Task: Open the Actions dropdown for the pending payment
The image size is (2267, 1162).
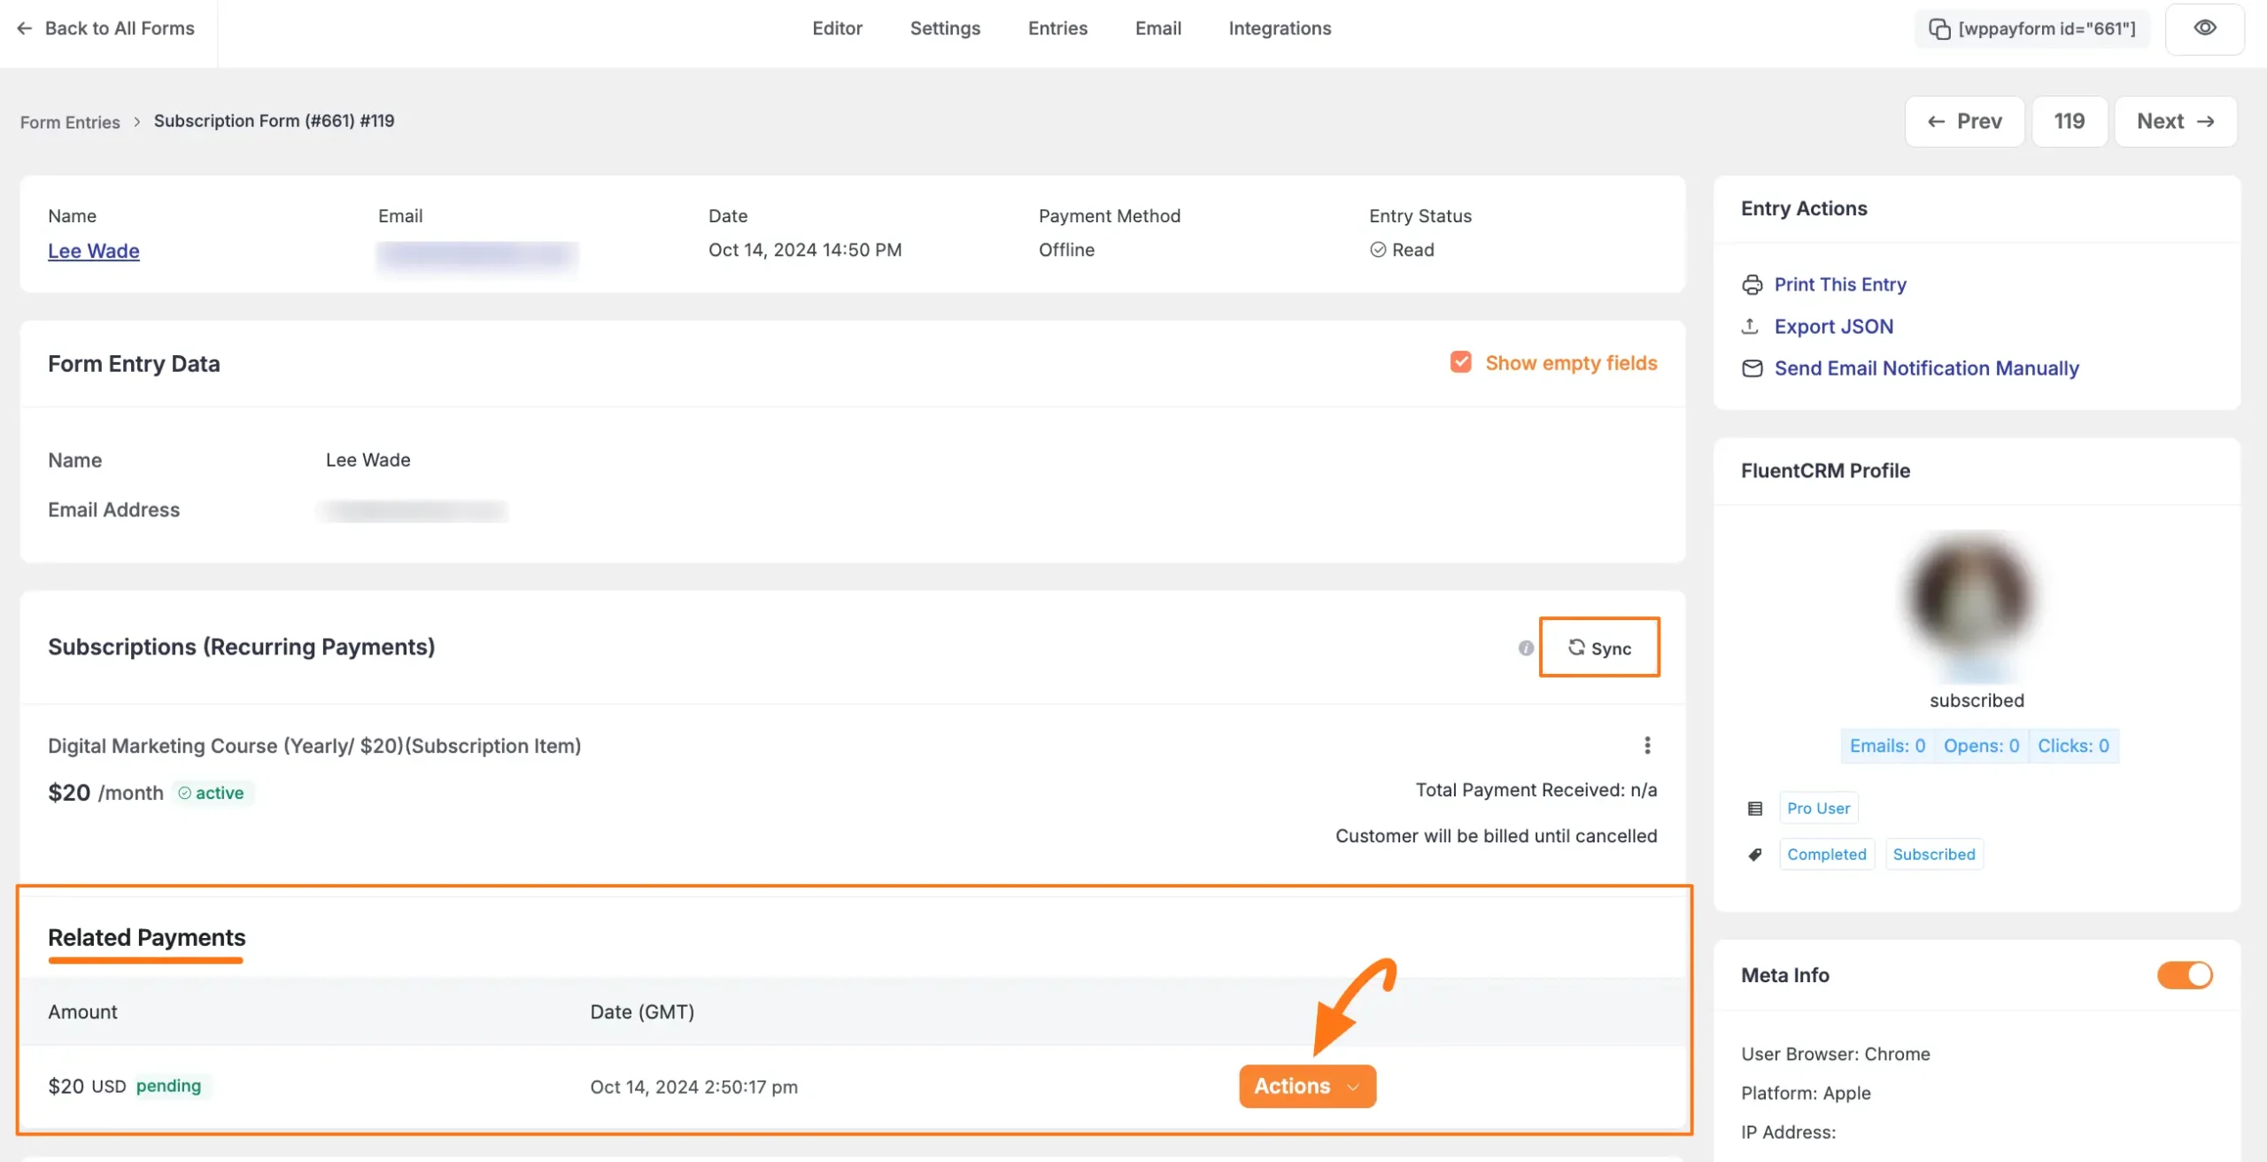Action: [x=1307, y=1086]
